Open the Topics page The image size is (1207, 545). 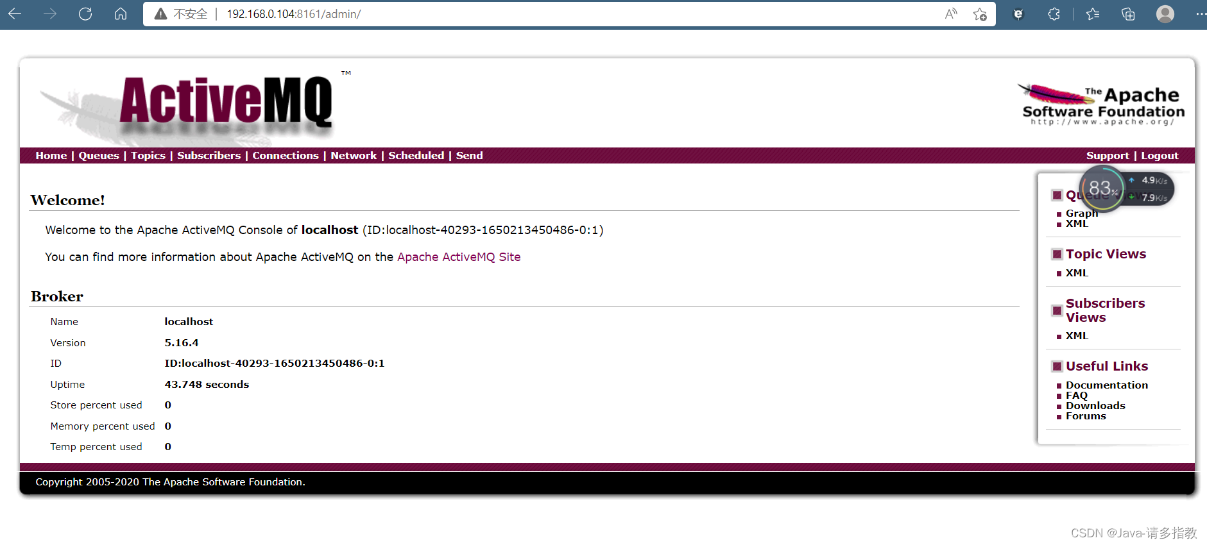(x=148, y=156)
